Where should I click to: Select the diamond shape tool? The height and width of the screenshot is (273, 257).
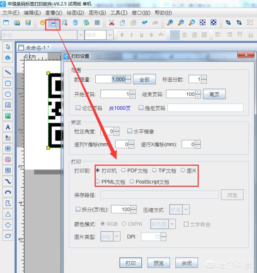(x=8, y=225)
